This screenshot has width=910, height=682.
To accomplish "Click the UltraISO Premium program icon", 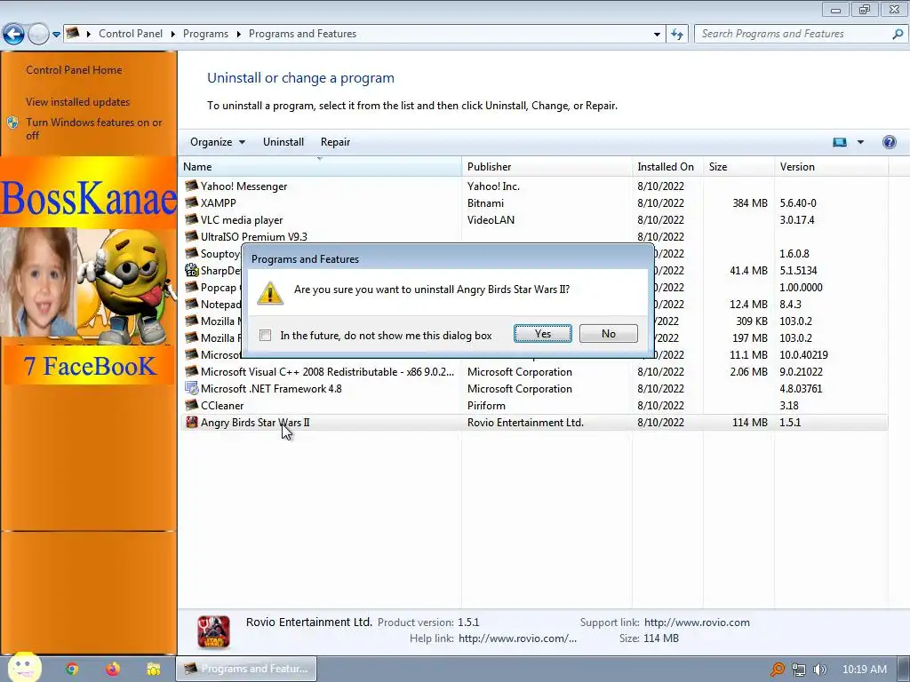I will click(x=191, y=236).
